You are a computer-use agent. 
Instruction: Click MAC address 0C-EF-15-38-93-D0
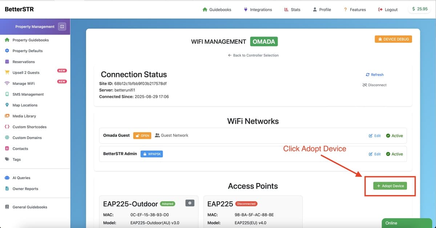(149, 215)
